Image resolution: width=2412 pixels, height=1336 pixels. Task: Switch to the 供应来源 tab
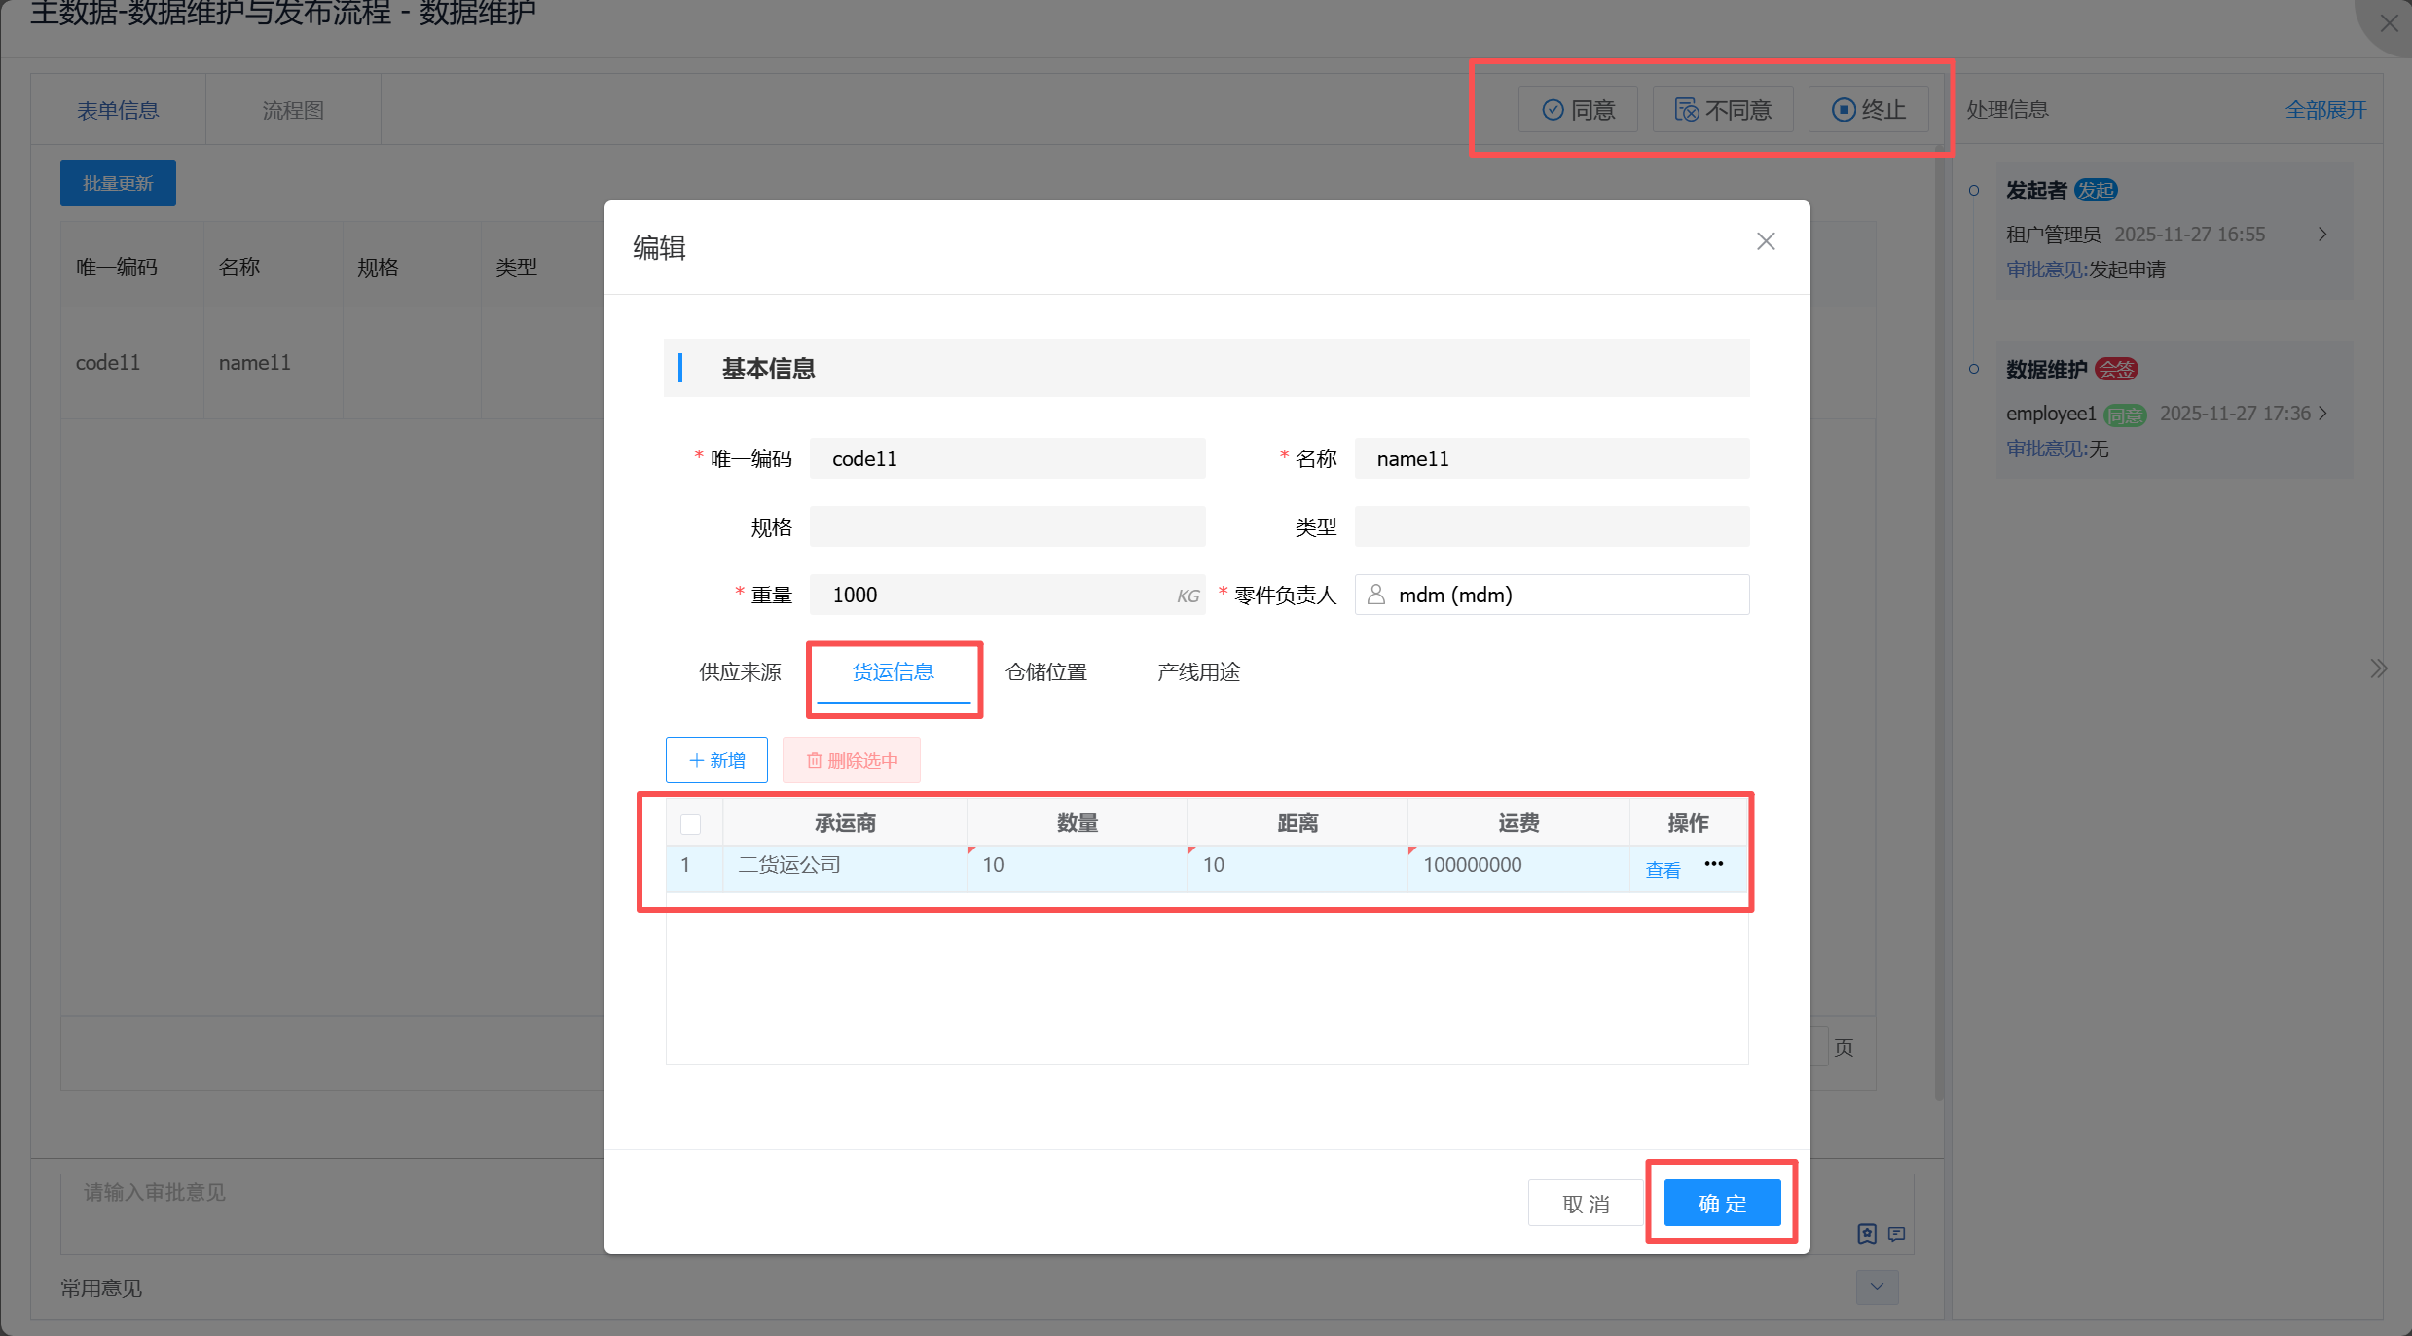pos(740,672)
